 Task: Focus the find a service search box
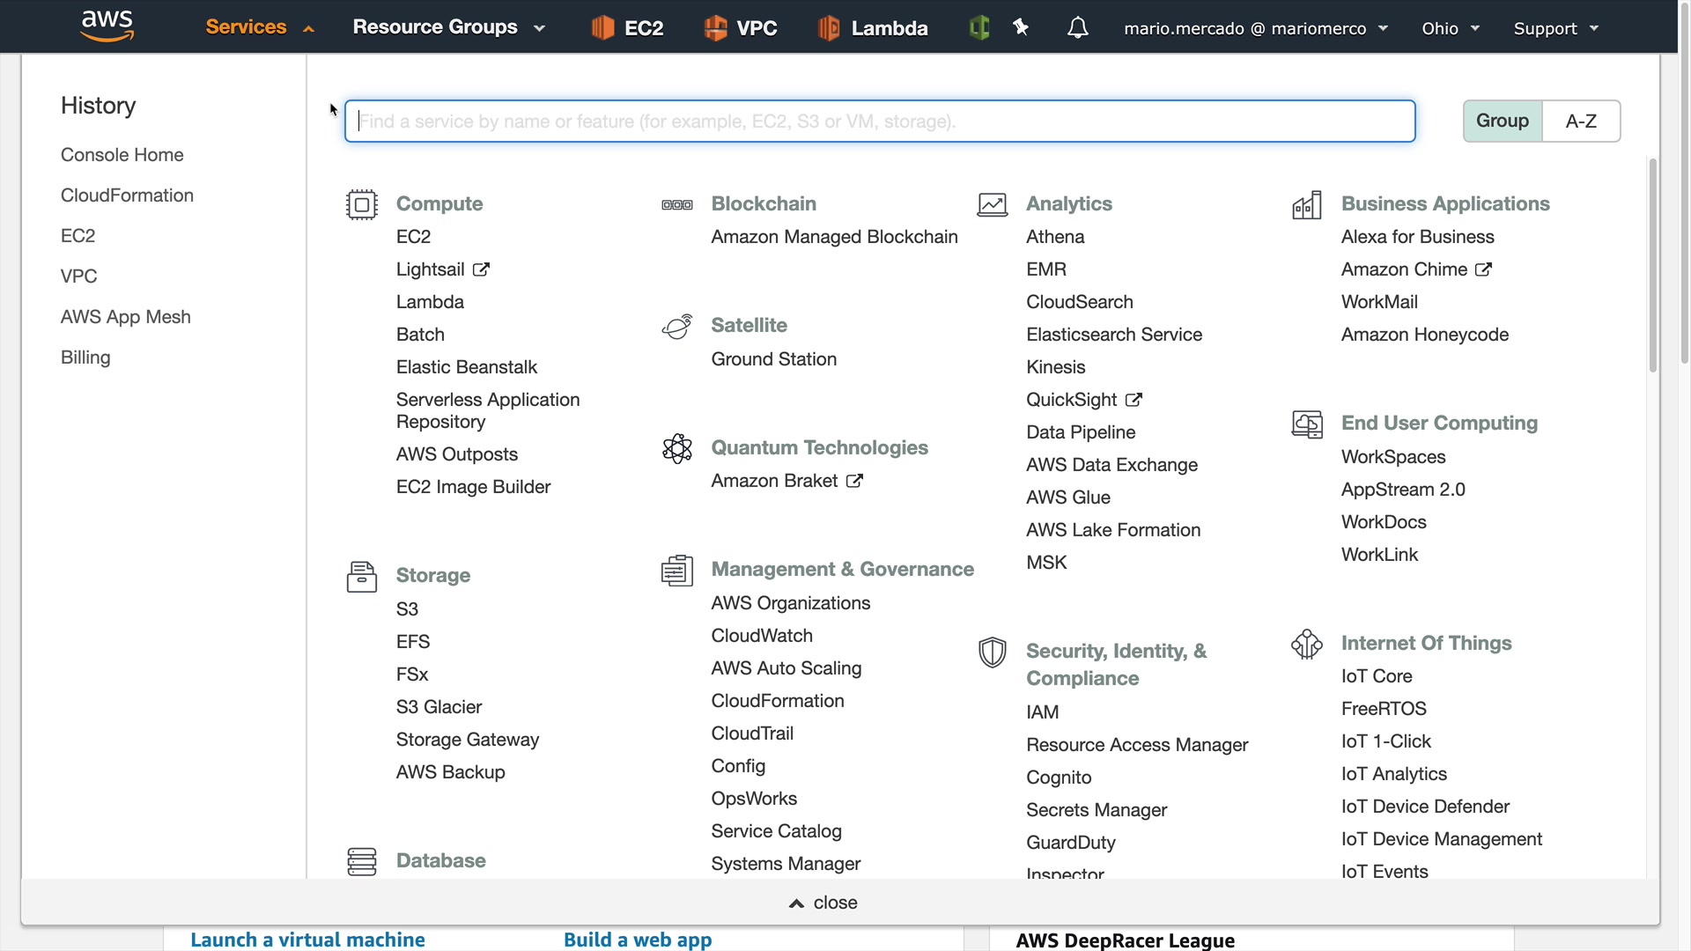879,122
